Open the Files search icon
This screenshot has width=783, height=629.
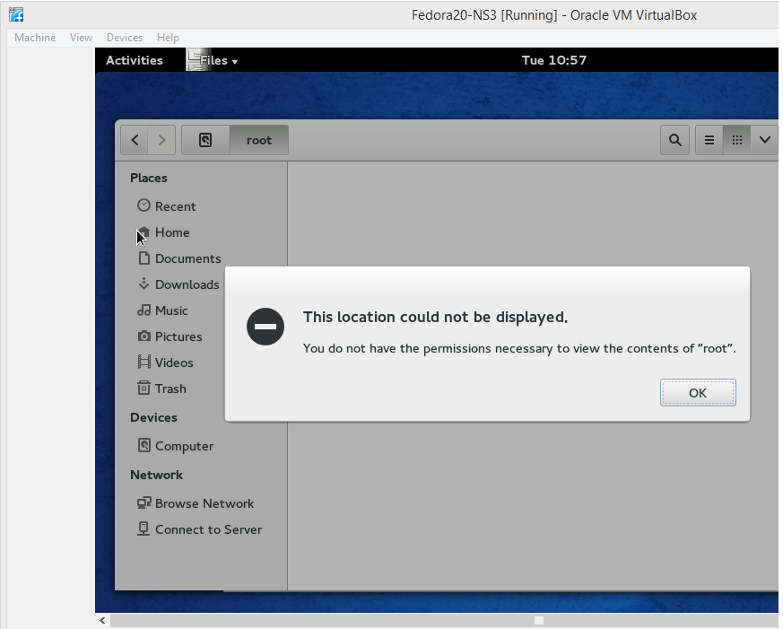674,140
